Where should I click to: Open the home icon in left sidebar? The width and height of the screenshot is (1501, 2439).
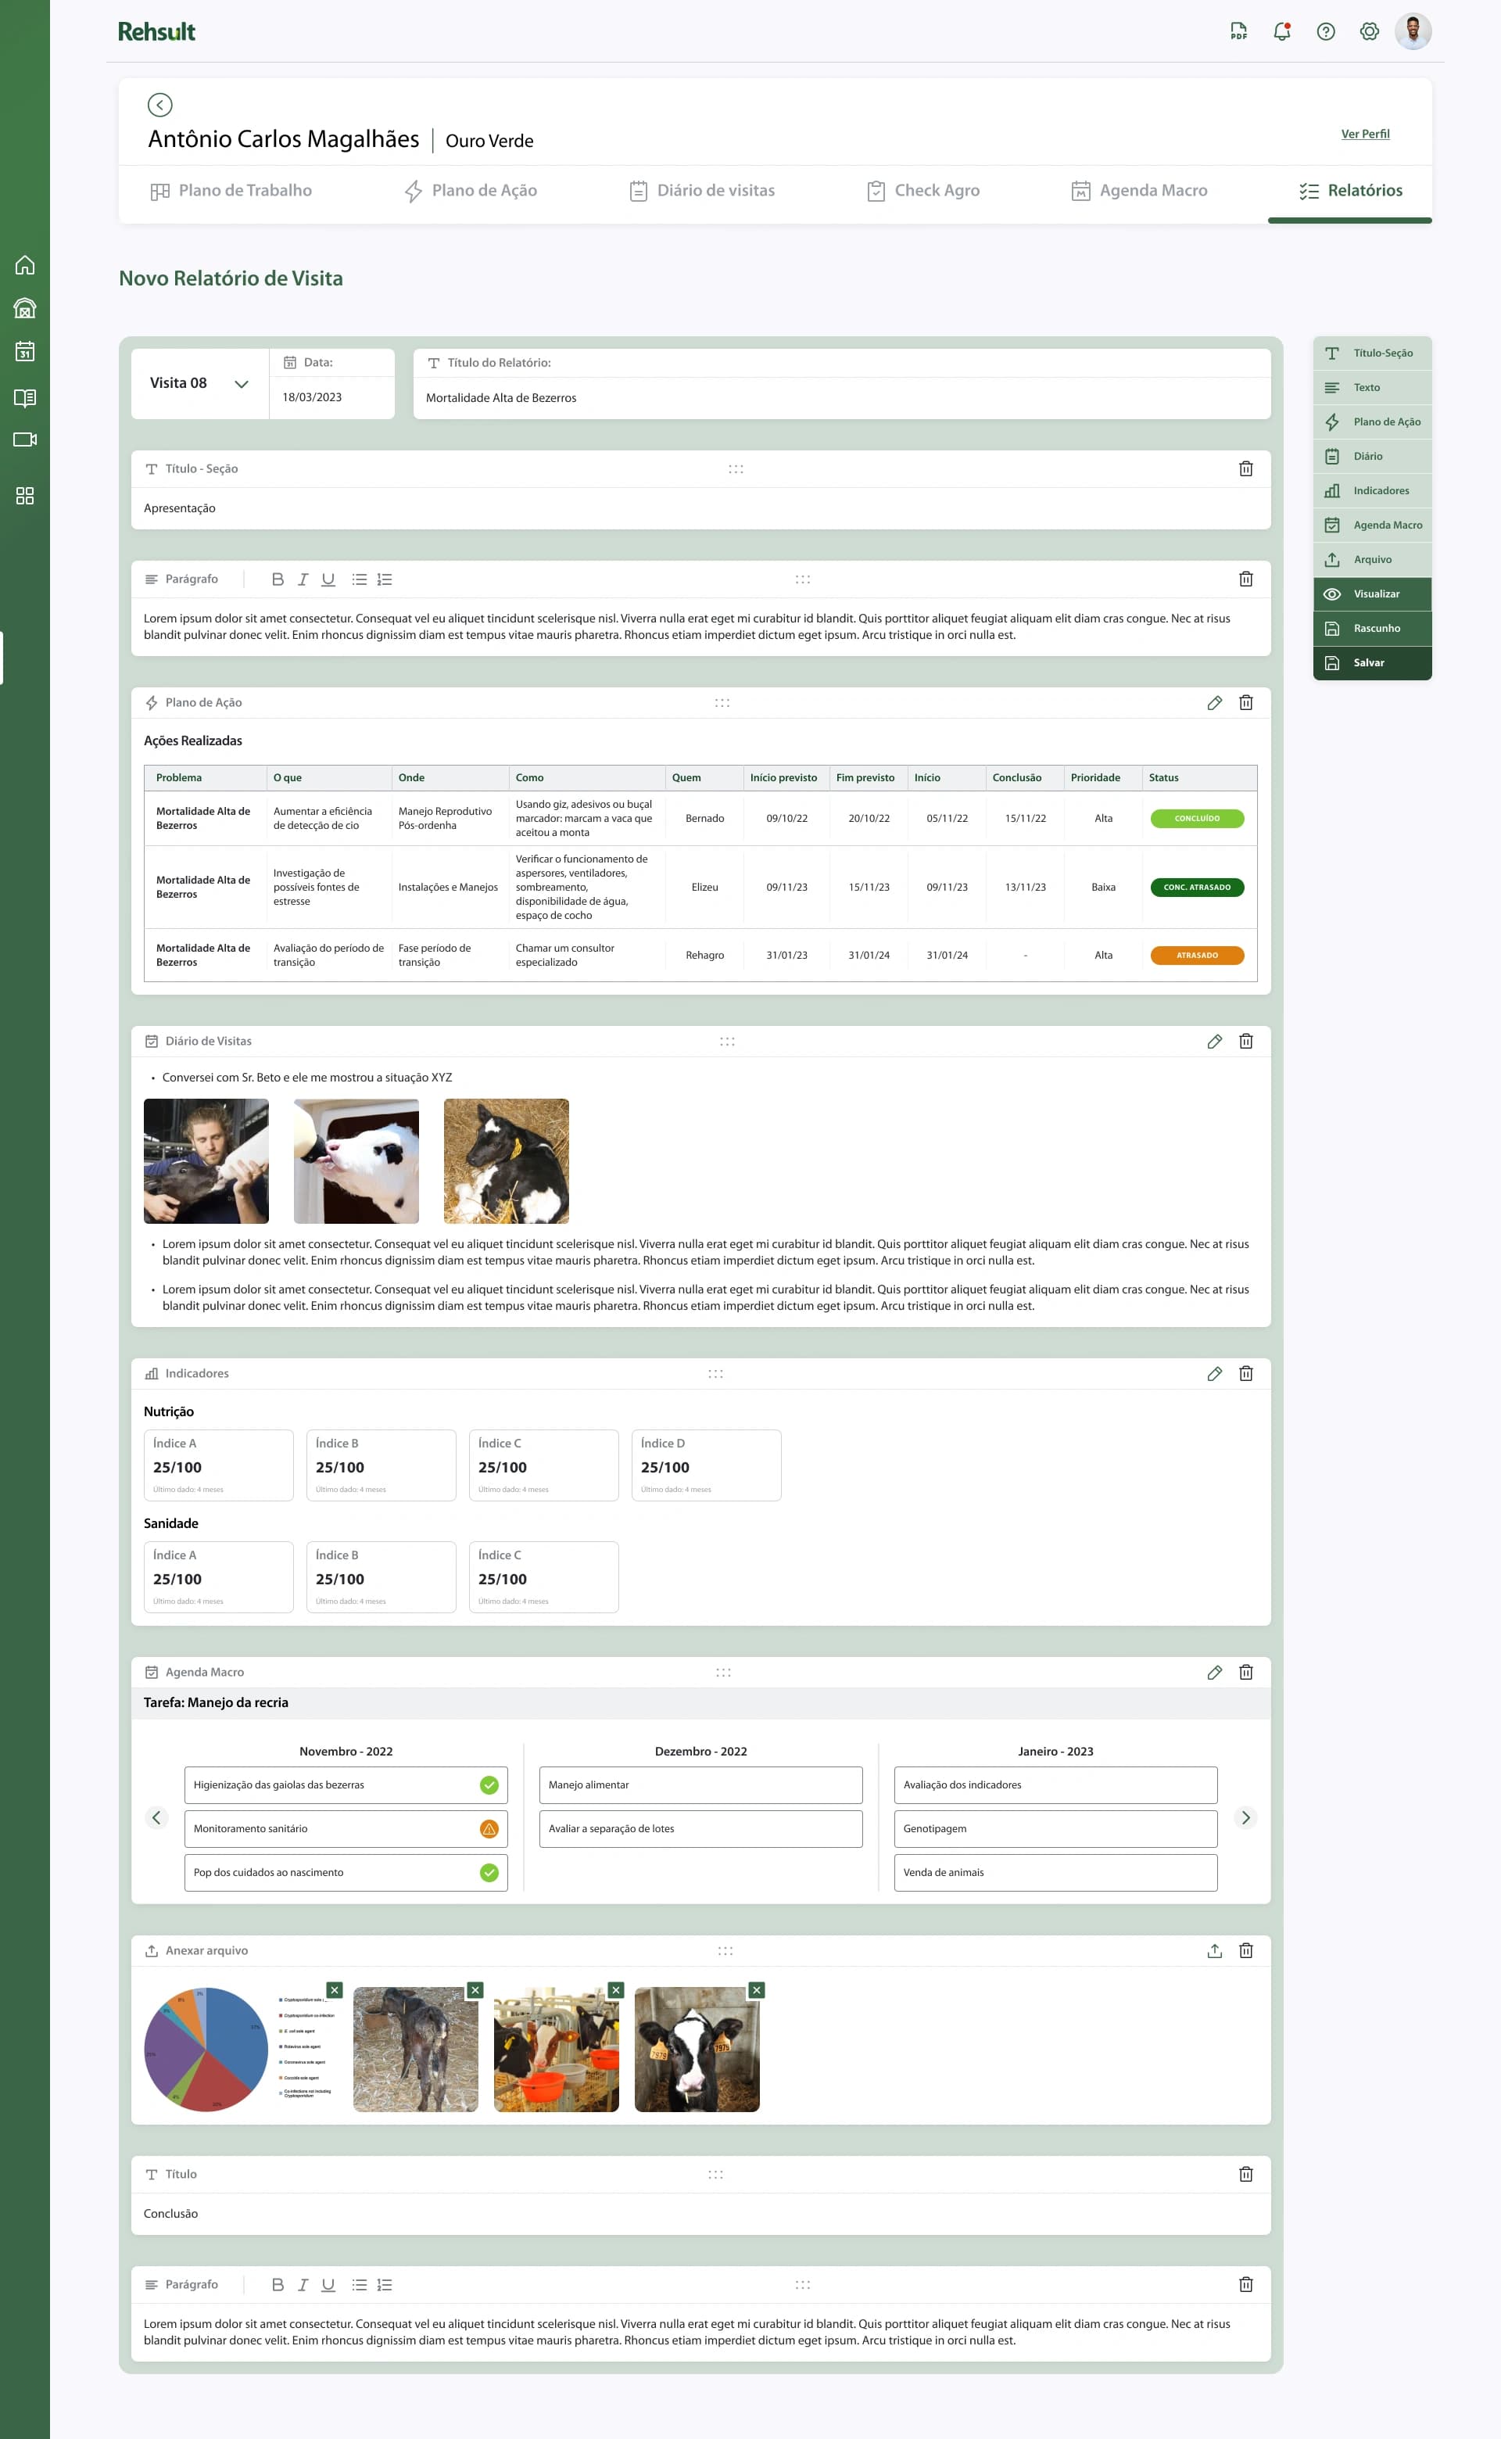click(x=25, y=265)
